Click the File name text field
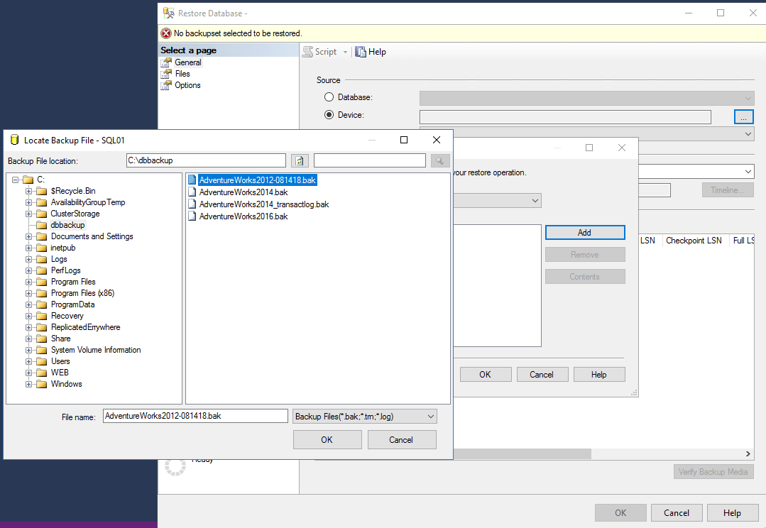 click(x=195, y=417)
